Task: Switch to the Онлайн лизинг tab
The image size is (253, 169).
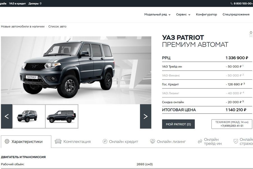Action: tap(168, 141)
